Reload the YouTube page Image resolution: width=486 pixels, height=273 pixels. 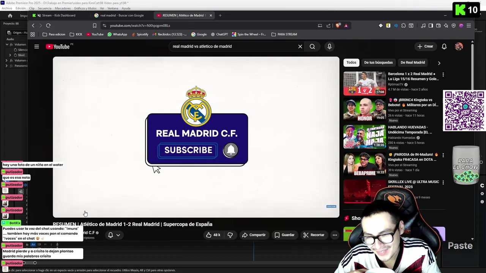[48, 25]
